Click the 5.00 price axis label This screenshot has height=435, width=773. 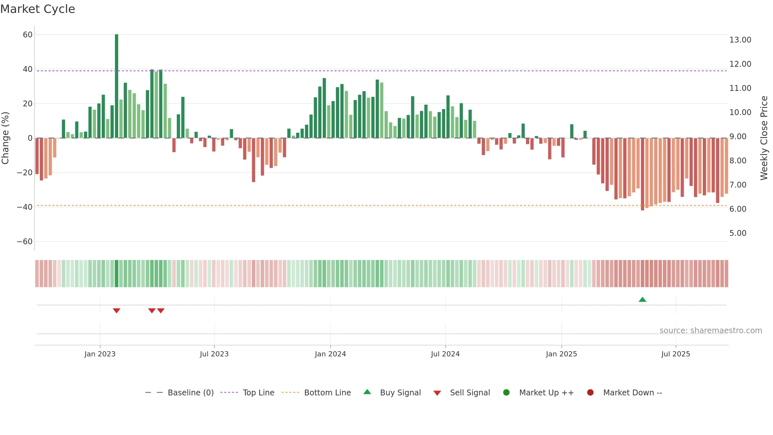point(738,233)
